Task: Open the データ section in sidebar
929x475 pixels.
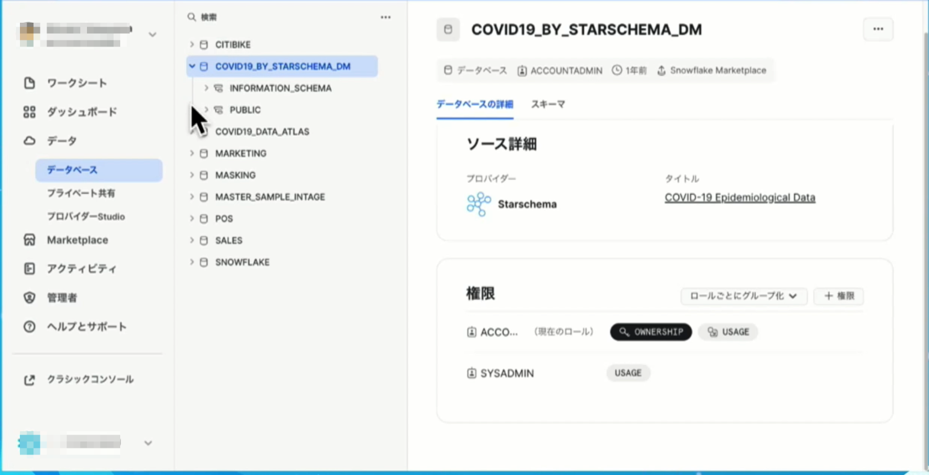Action: click(x=61, y=141)
